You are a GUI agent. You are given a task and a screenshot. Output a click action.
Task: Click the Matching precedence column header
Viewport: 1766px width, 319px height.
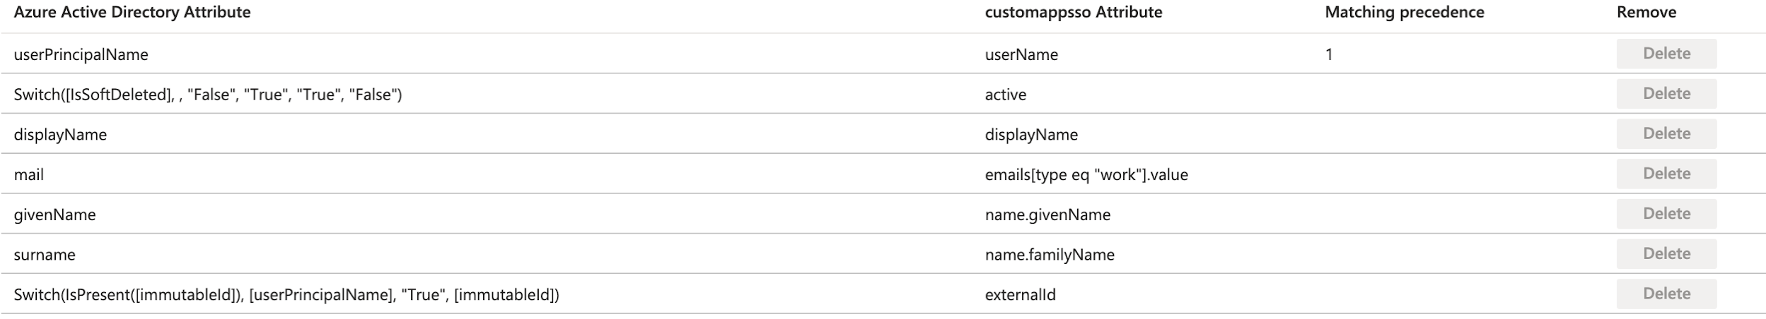coord(1404,12)
